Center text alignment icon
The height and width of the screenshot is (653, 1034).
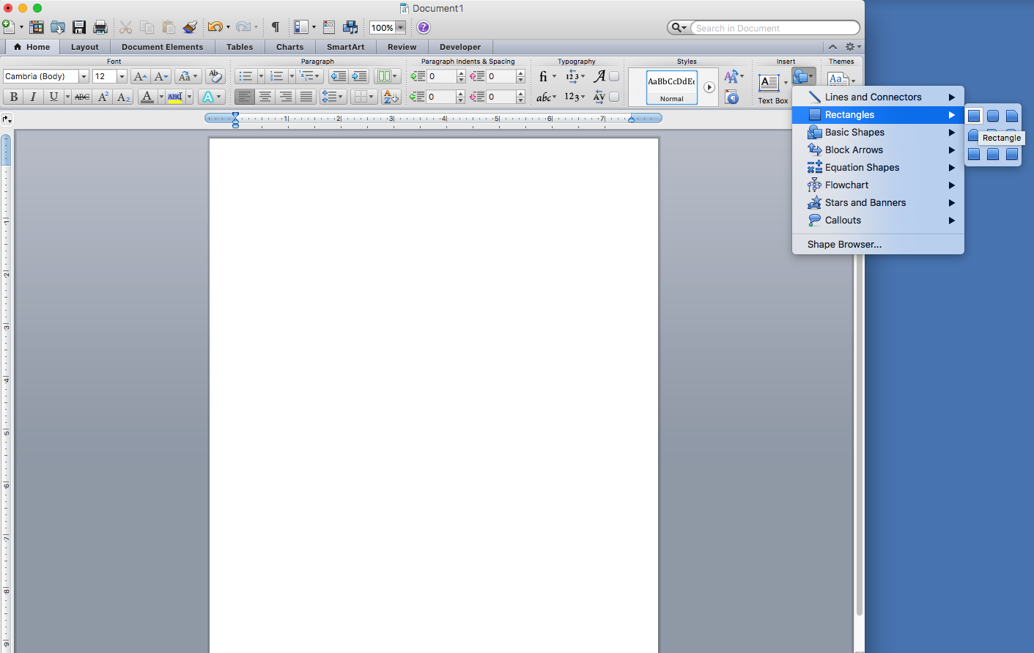pyautogui.click(x=265, y=97)
